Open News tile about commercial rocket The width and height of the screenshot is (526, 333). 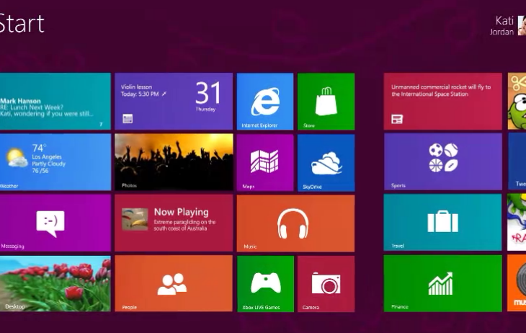tap(442, 102)
